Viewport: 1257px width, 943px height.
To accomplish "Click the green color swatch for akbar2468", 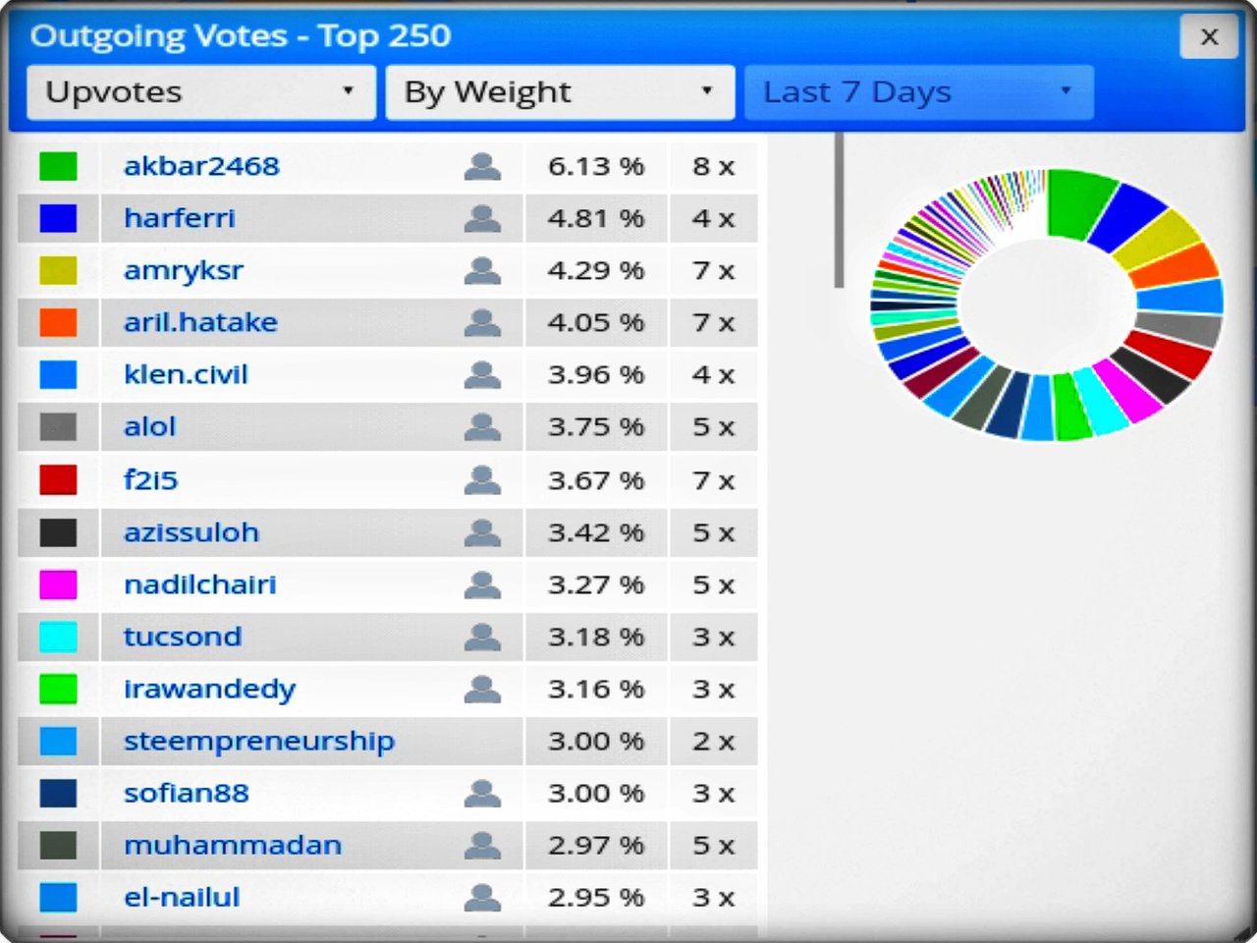I will pyautogui.click(x=58, y=167).
